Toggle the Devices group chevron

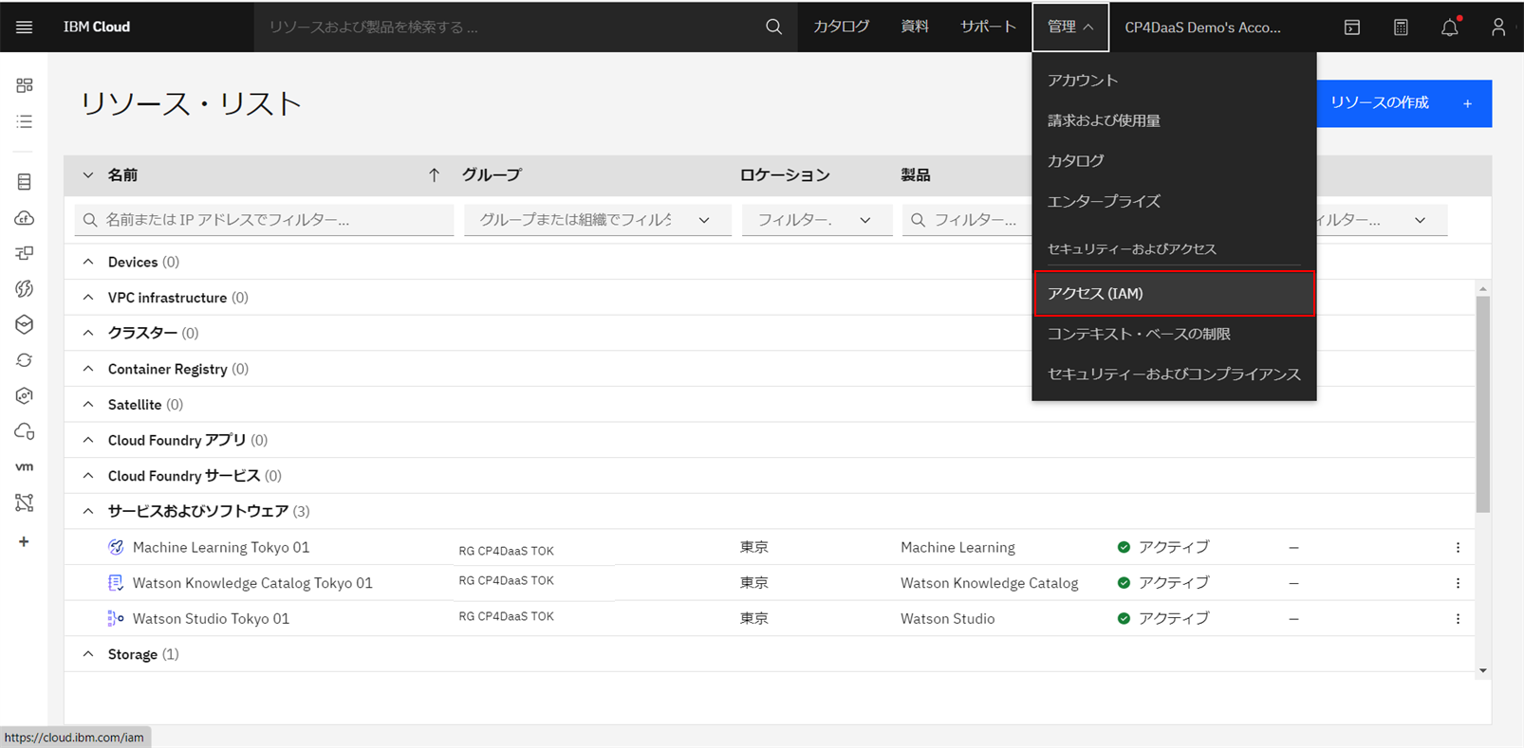pyautogui.click(x=88, y=262)
